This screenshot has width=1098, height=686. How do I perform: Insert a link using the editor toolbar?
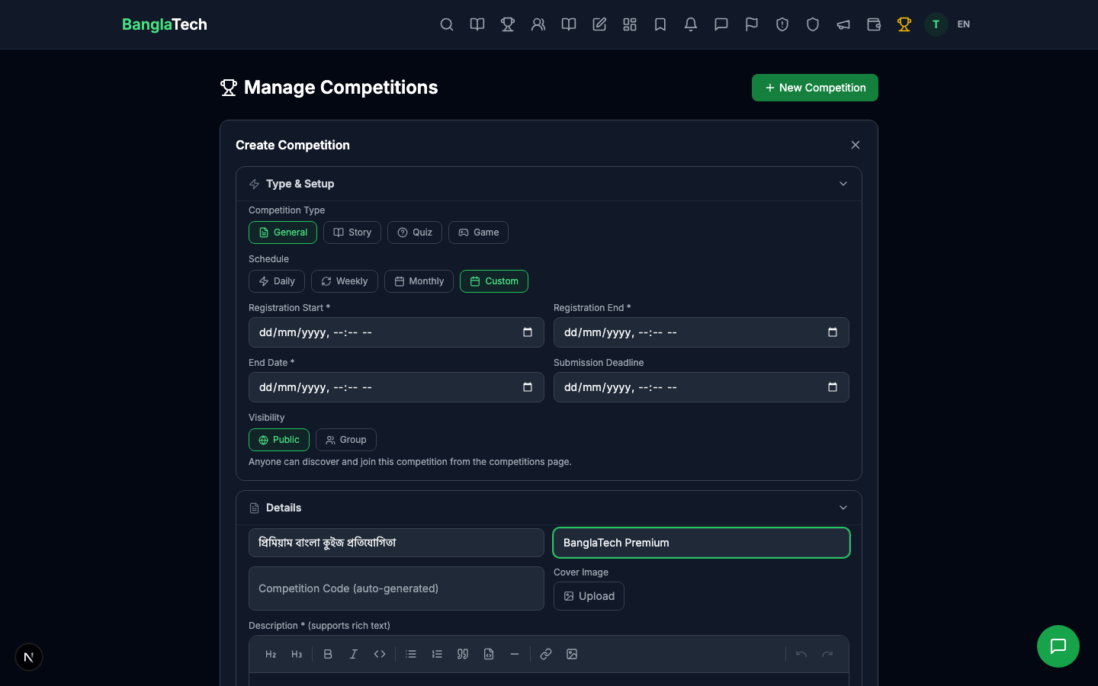coord(546,654)
